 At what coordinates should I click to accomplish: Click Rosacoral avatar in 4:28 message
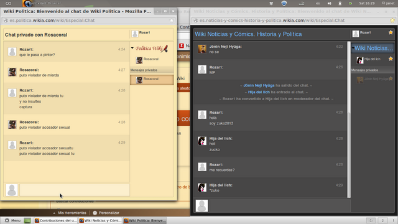tap(12, 124)
